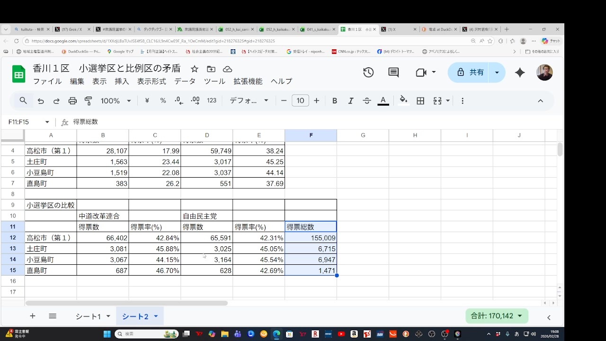606x341 pixels.
Task: Open the borders grid icon
Action: (x=420, y=101)
